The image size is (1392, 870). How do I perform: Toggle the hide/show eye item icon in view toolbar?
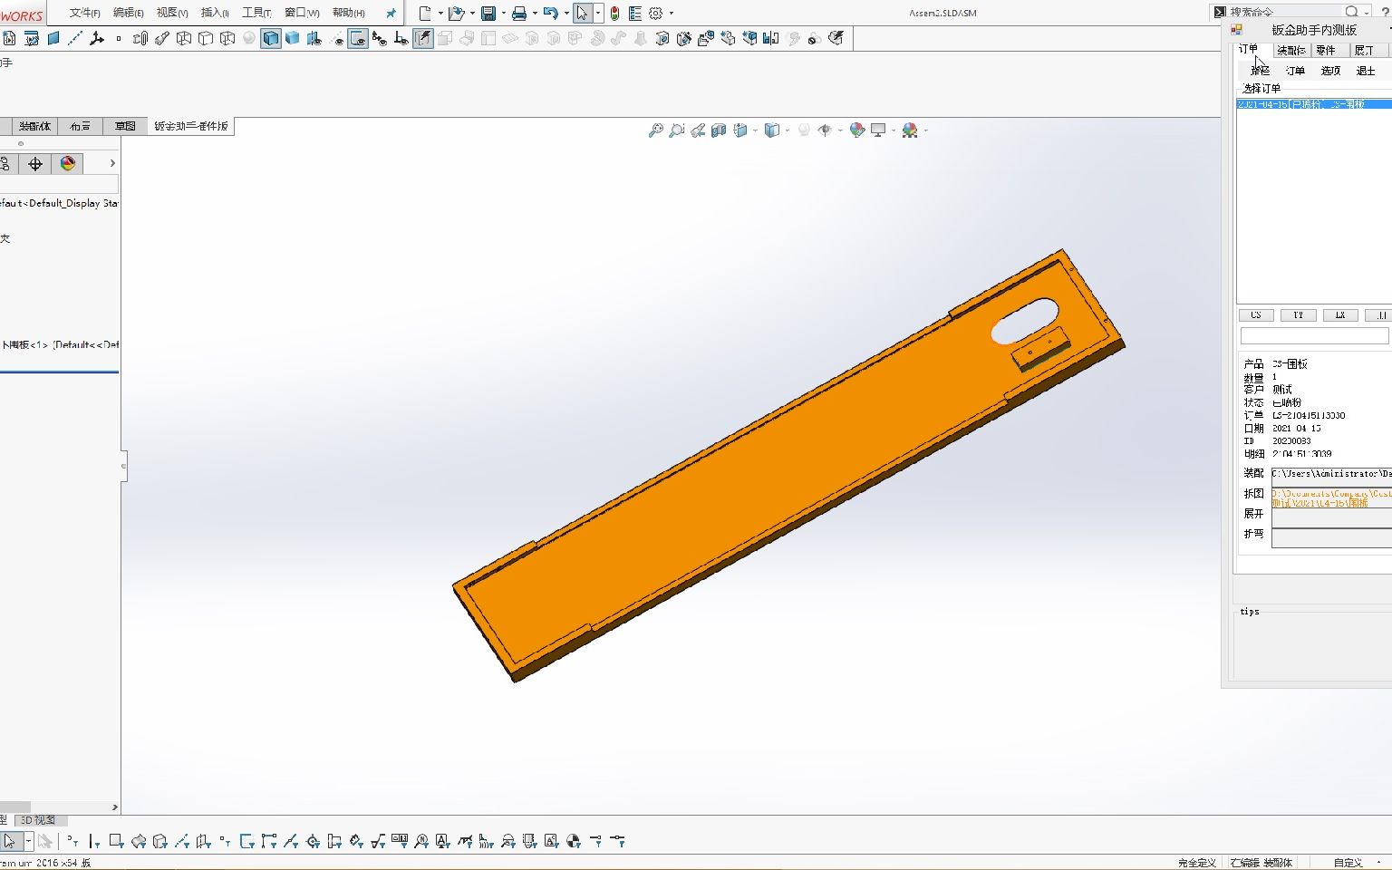(824, 130)
